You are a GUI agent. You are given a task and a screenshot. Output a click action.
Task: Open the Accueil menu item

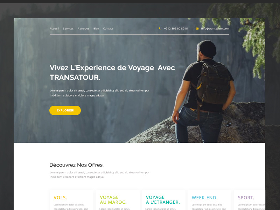click(x=54, y=29)
